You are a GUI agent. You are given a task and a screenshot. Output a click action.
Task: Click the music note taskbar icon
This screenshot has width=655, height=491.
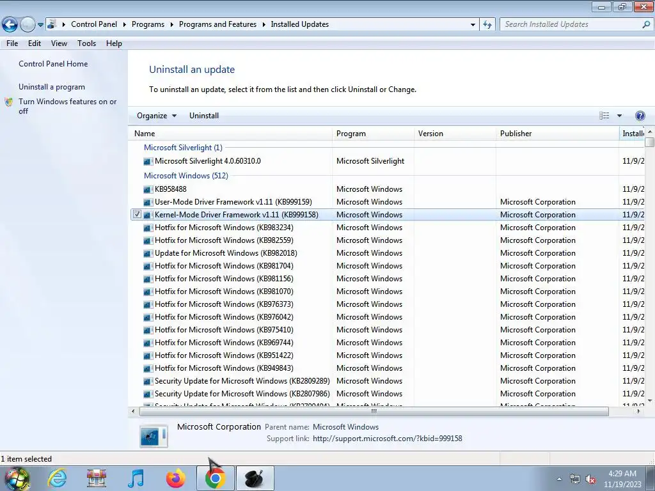[136, 478]
